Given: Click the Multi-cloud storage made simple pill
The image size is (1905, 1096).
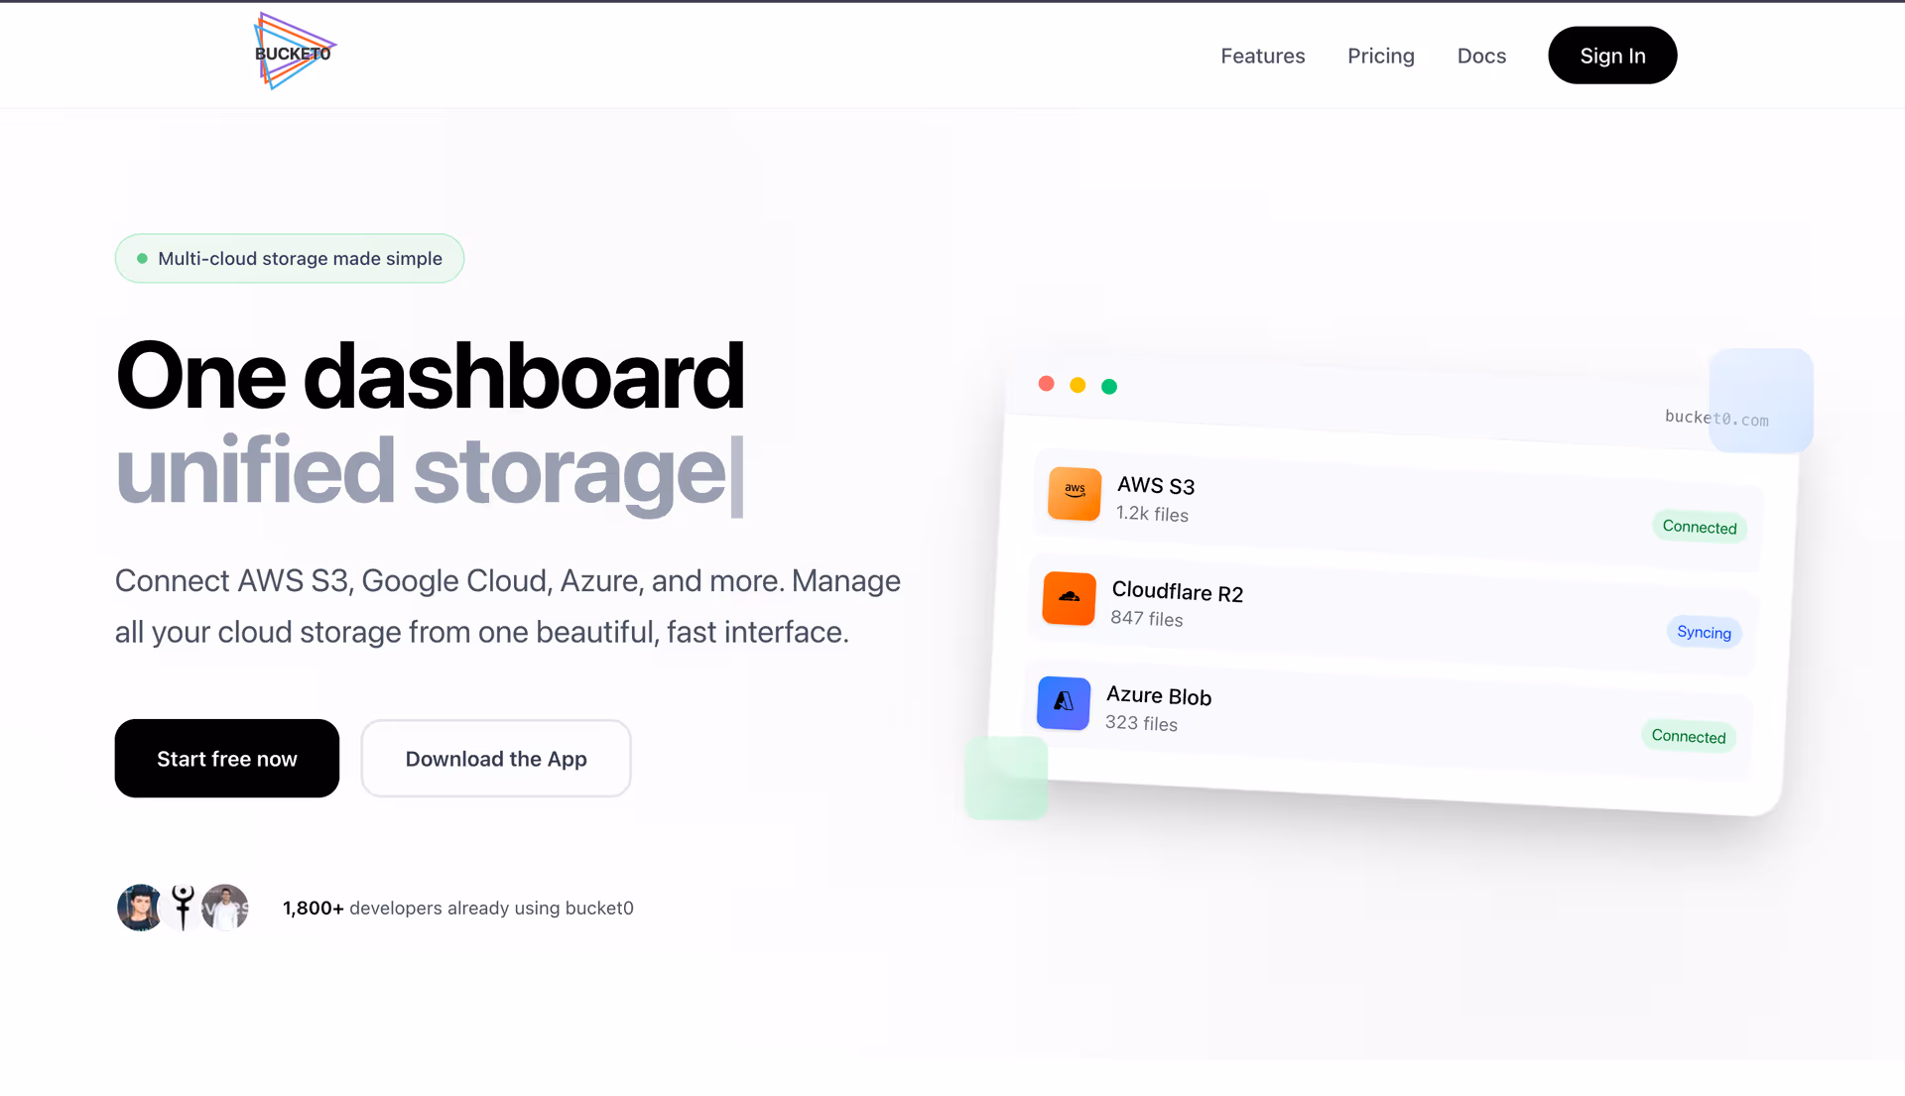Looking at the screenshot, I should [x=290, y=259].
